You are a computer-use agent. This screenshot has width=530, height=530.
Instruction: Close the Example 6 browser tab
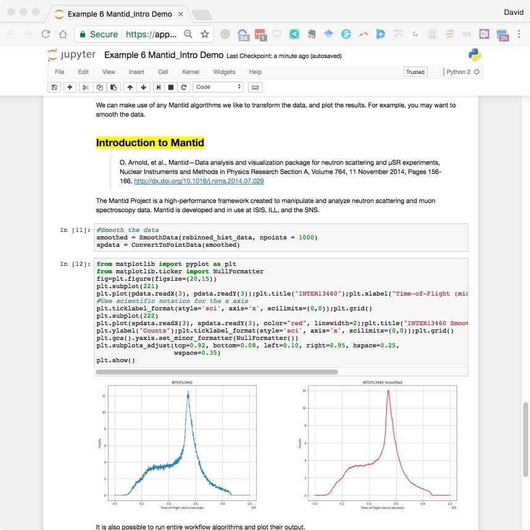point(181,14)
